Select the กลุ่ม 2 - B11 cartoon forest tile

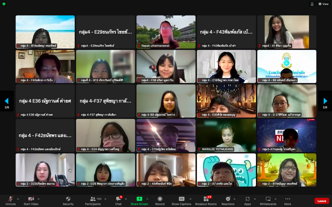[287, 170]
